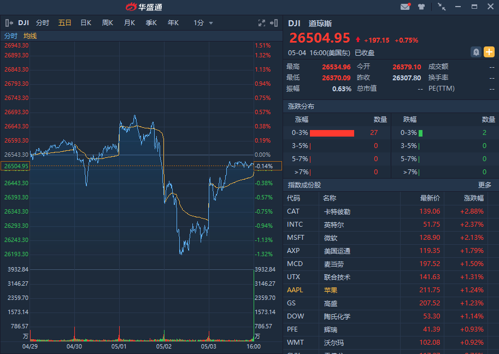Click 更多 to view more constituents
The height and width of the screenshot is (354, 499).
485,185
